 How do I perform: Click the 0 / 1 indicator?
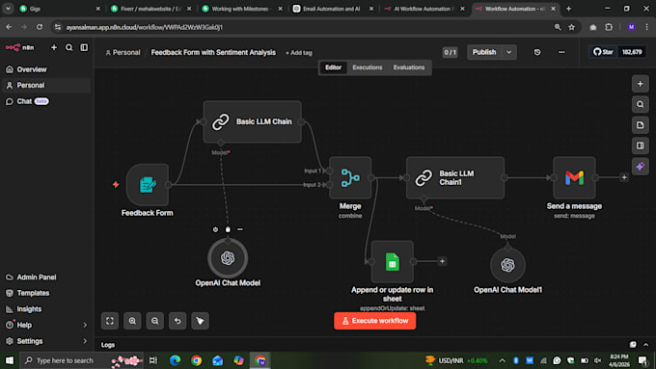pos(450,52)
